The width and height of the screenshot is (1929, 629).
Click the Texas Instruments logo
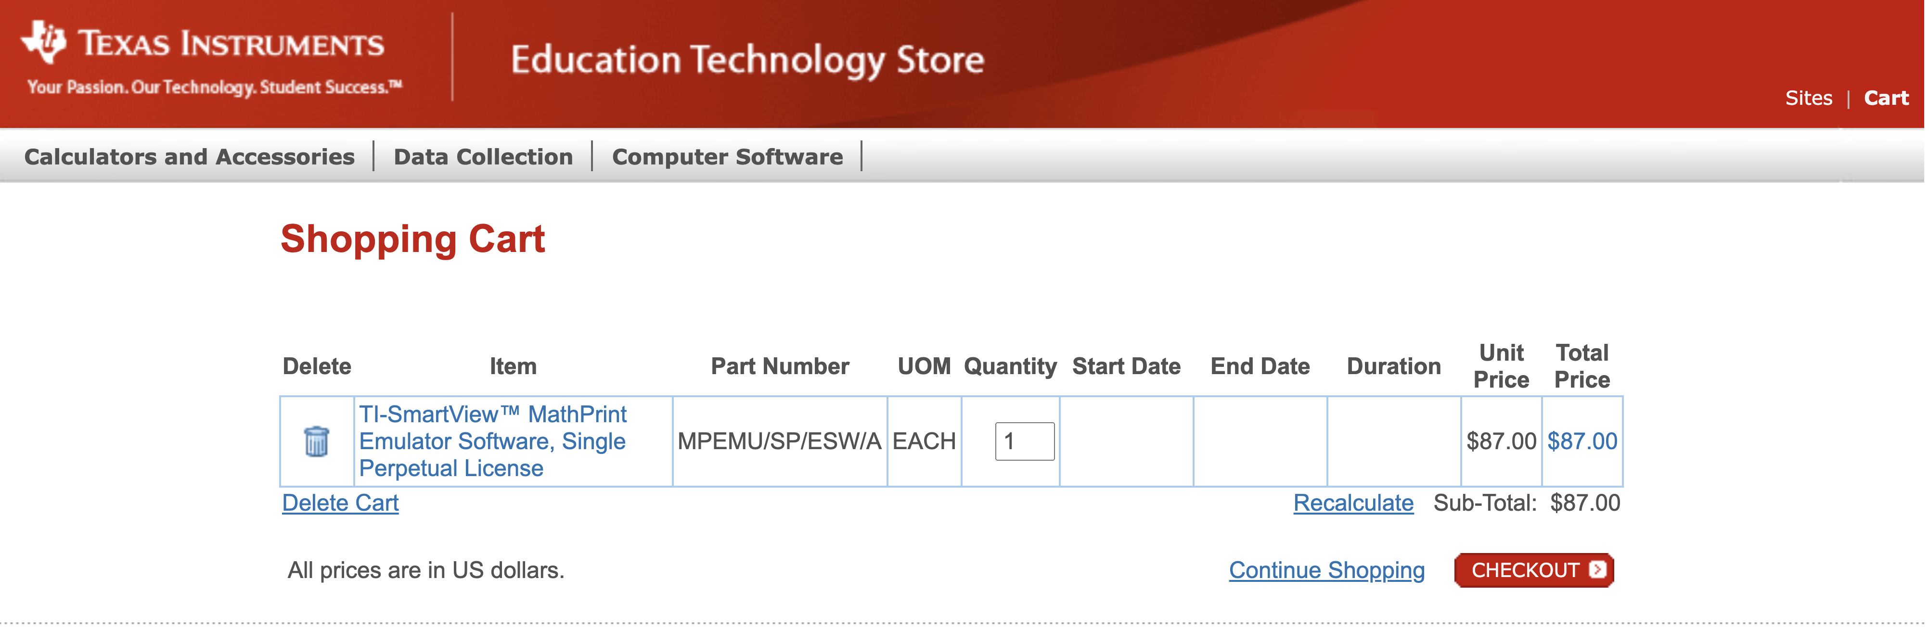(203, 43)
